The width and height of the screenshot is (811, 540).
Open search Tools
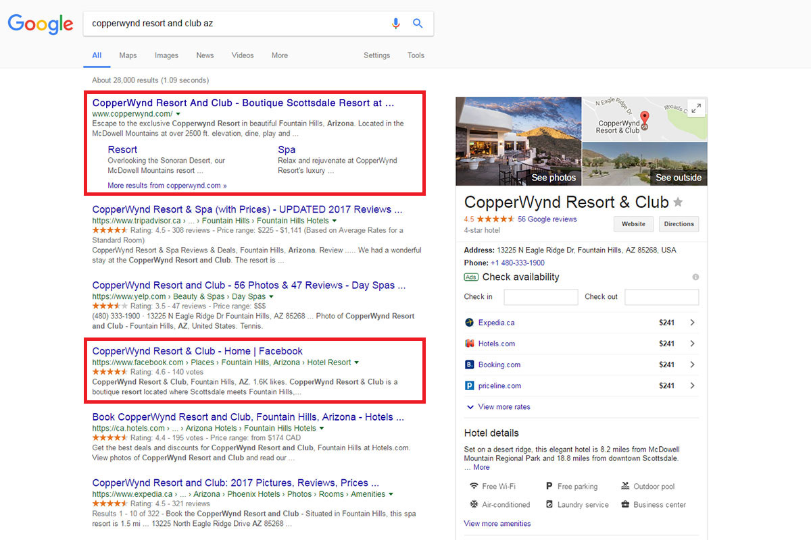click(x=416, y=55)
